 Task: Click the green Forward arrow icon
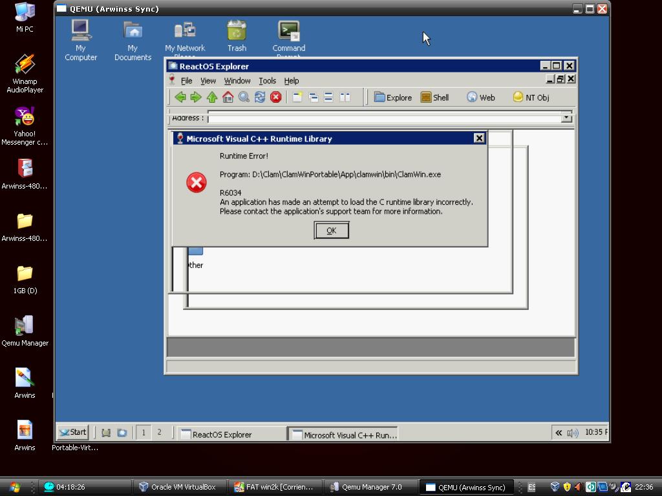point(196,97)
